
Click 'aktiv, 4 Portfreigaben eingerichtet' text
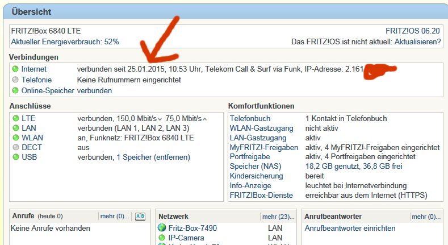361,157
